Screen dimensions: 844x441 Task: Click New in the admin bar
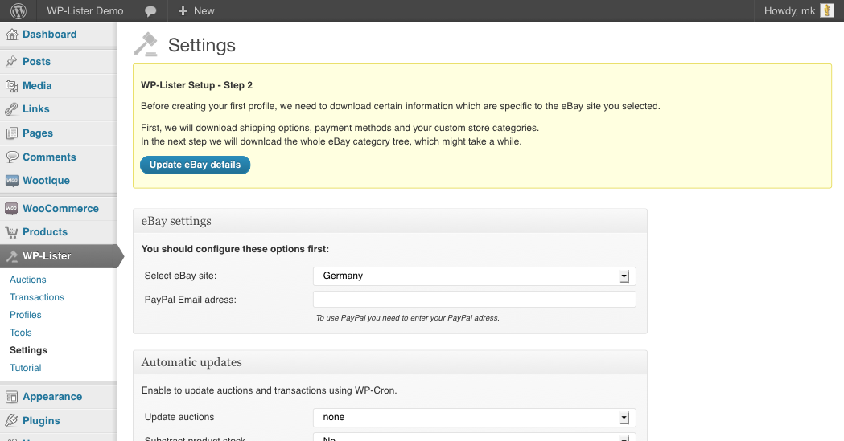(204, 10)
